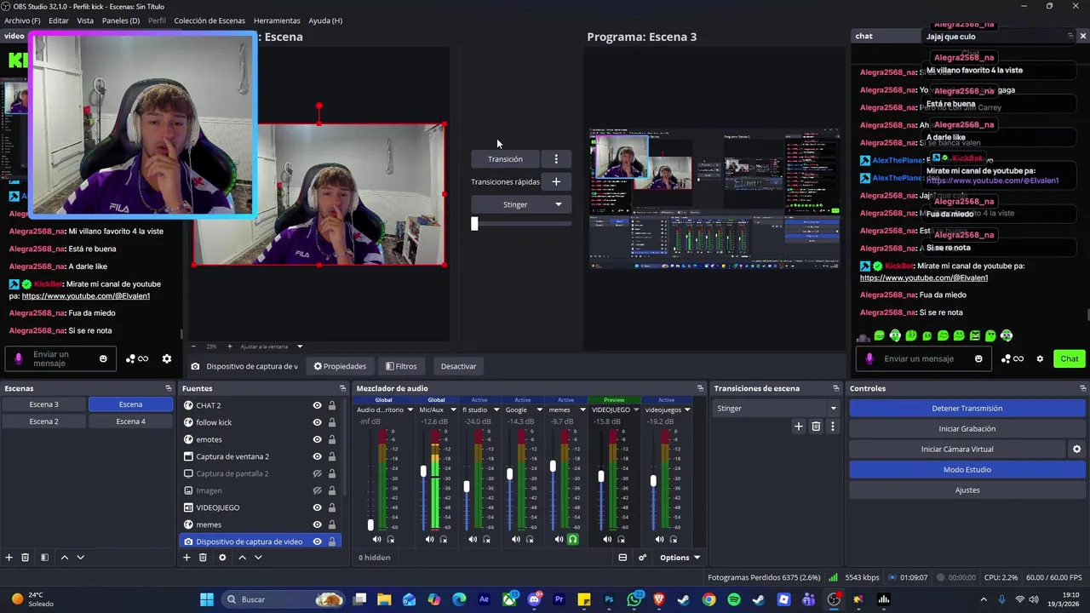This screenshot has width=1090, height=613.
Task: Adjust Mic/Aux volume fader
Action: (423, 471)
